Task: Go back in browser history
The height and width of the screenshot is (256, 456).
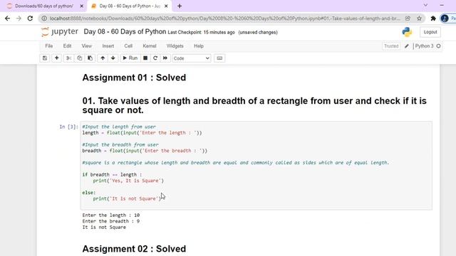Action: pos(8,18)
